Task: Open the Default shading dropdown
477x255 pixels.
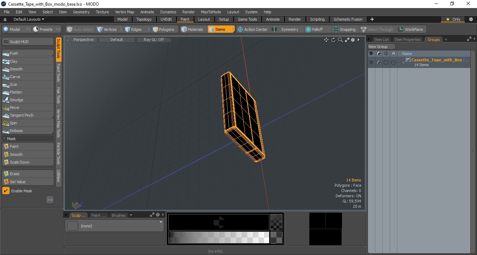Action: [x=117, y=40]
